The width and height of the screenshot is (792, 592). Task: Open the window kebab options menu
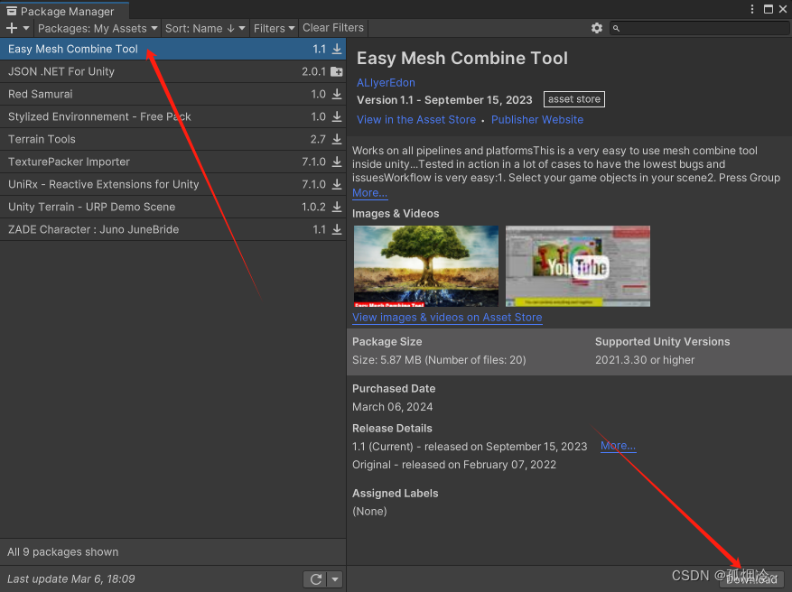[x=752, y=9]
